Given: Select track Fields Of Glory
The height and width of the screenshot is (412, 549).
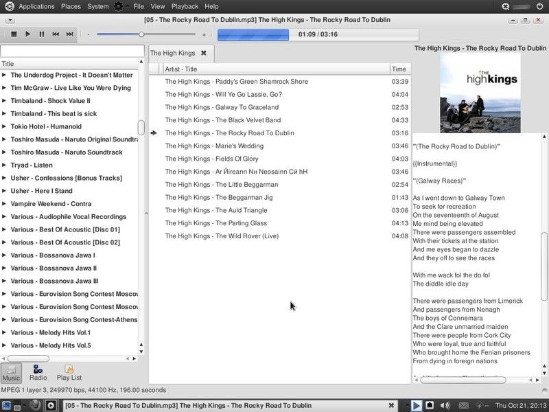Looking at the screenshot, I should 279,159.
